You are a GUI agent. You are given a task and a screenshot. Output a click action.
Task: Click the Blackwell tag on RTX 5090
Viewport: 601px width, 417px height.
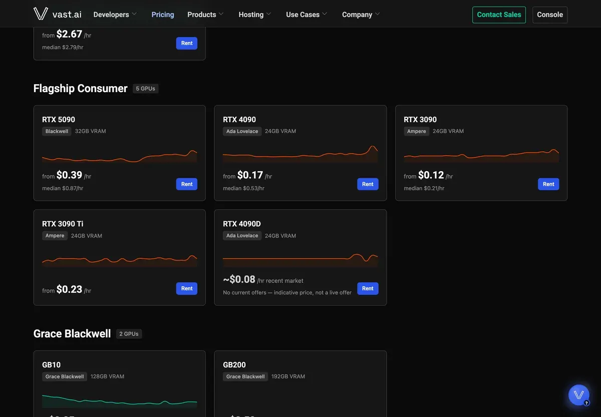coord(57,131)
